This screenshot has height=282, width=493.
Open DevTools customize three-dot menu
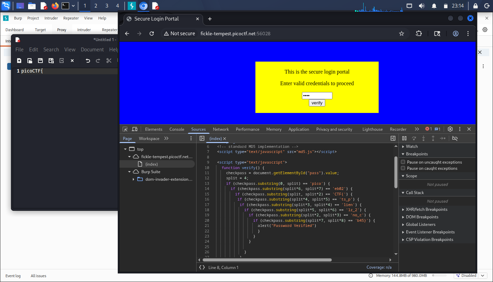point(460,129)
